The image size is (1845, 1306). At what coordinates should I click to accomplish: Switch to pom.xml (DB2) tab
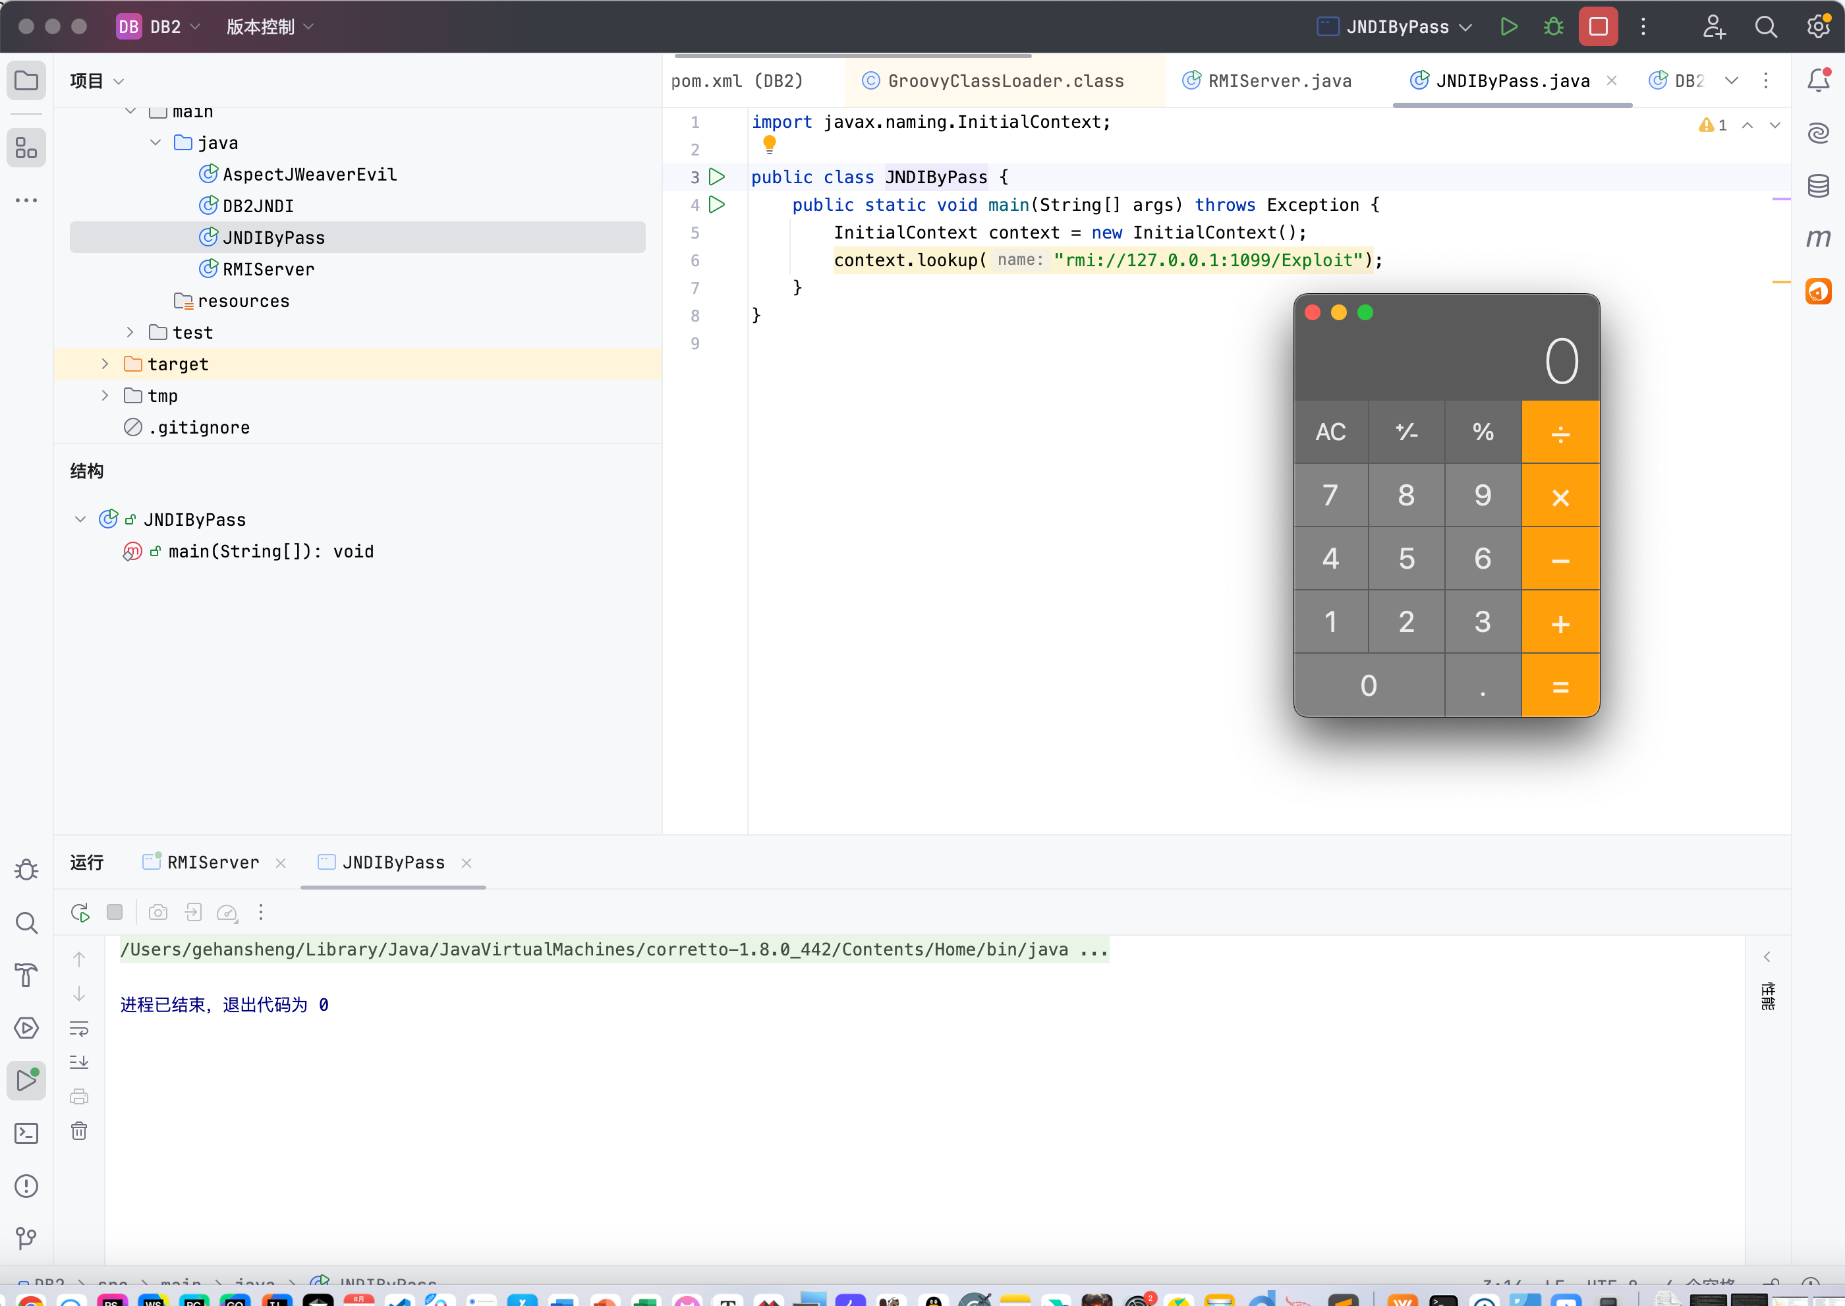[x=737, y=81]
